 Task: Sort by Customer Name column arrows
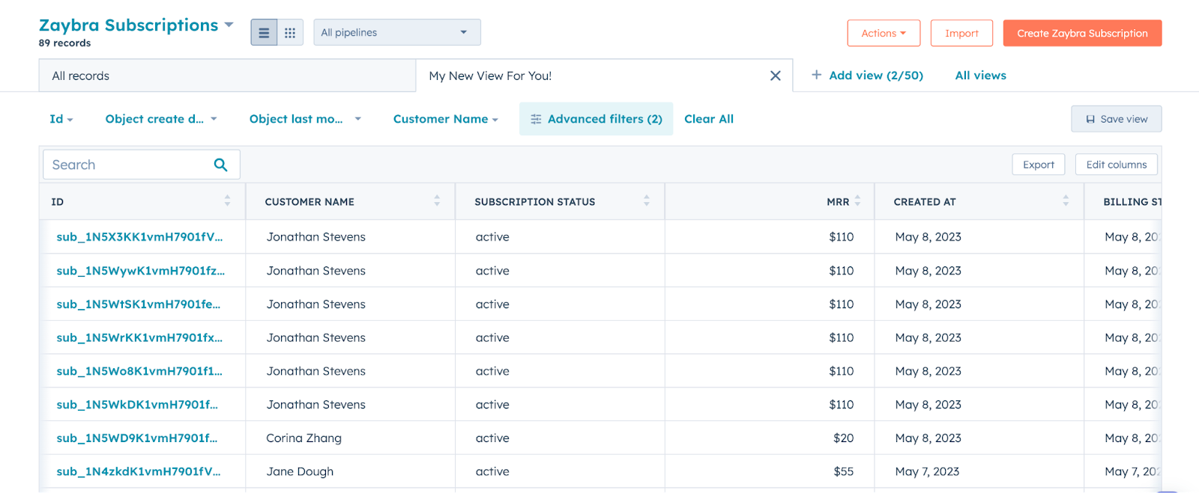coord(437,201)
